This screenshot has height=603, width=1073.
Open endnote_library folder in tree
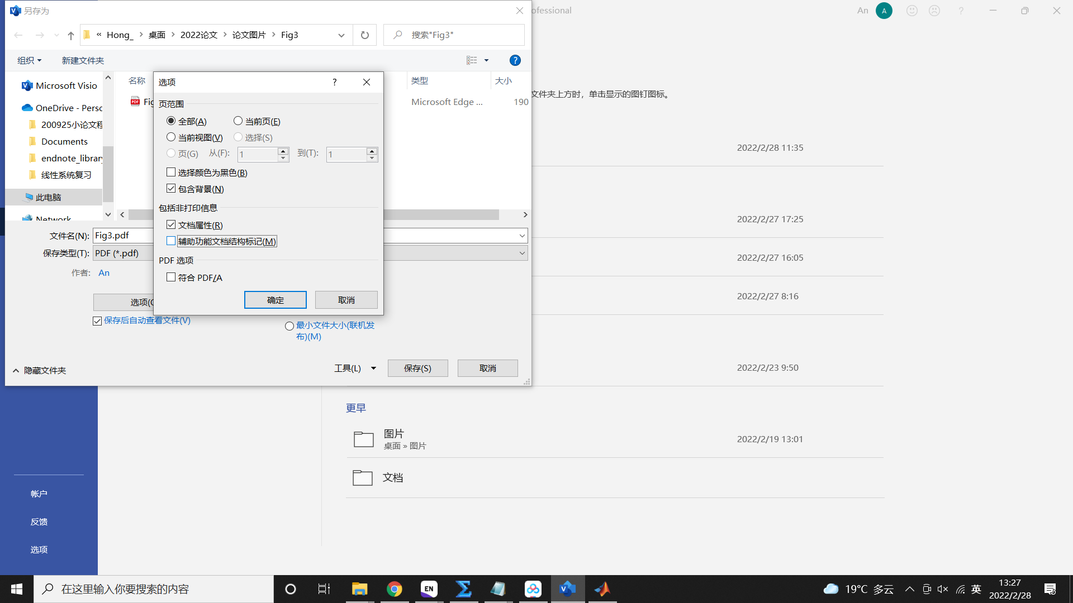click(66, 158)
